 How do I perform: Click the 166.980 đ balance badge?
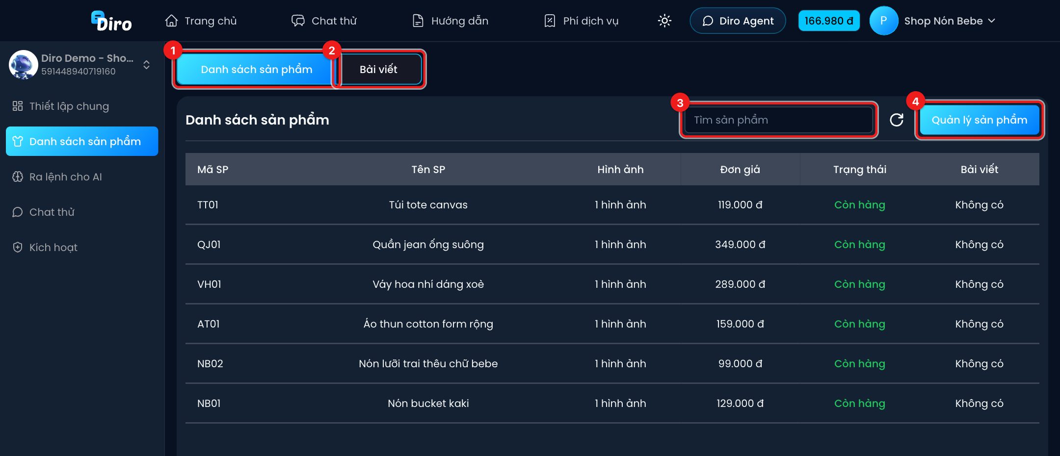pos(829,21)
